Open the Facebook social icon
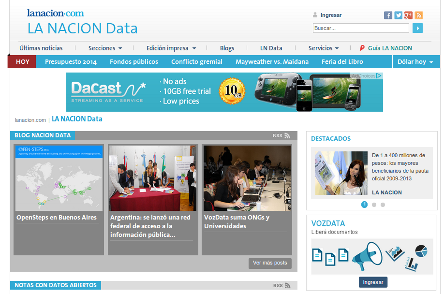The image size is (444, 294). pos(388,15)
